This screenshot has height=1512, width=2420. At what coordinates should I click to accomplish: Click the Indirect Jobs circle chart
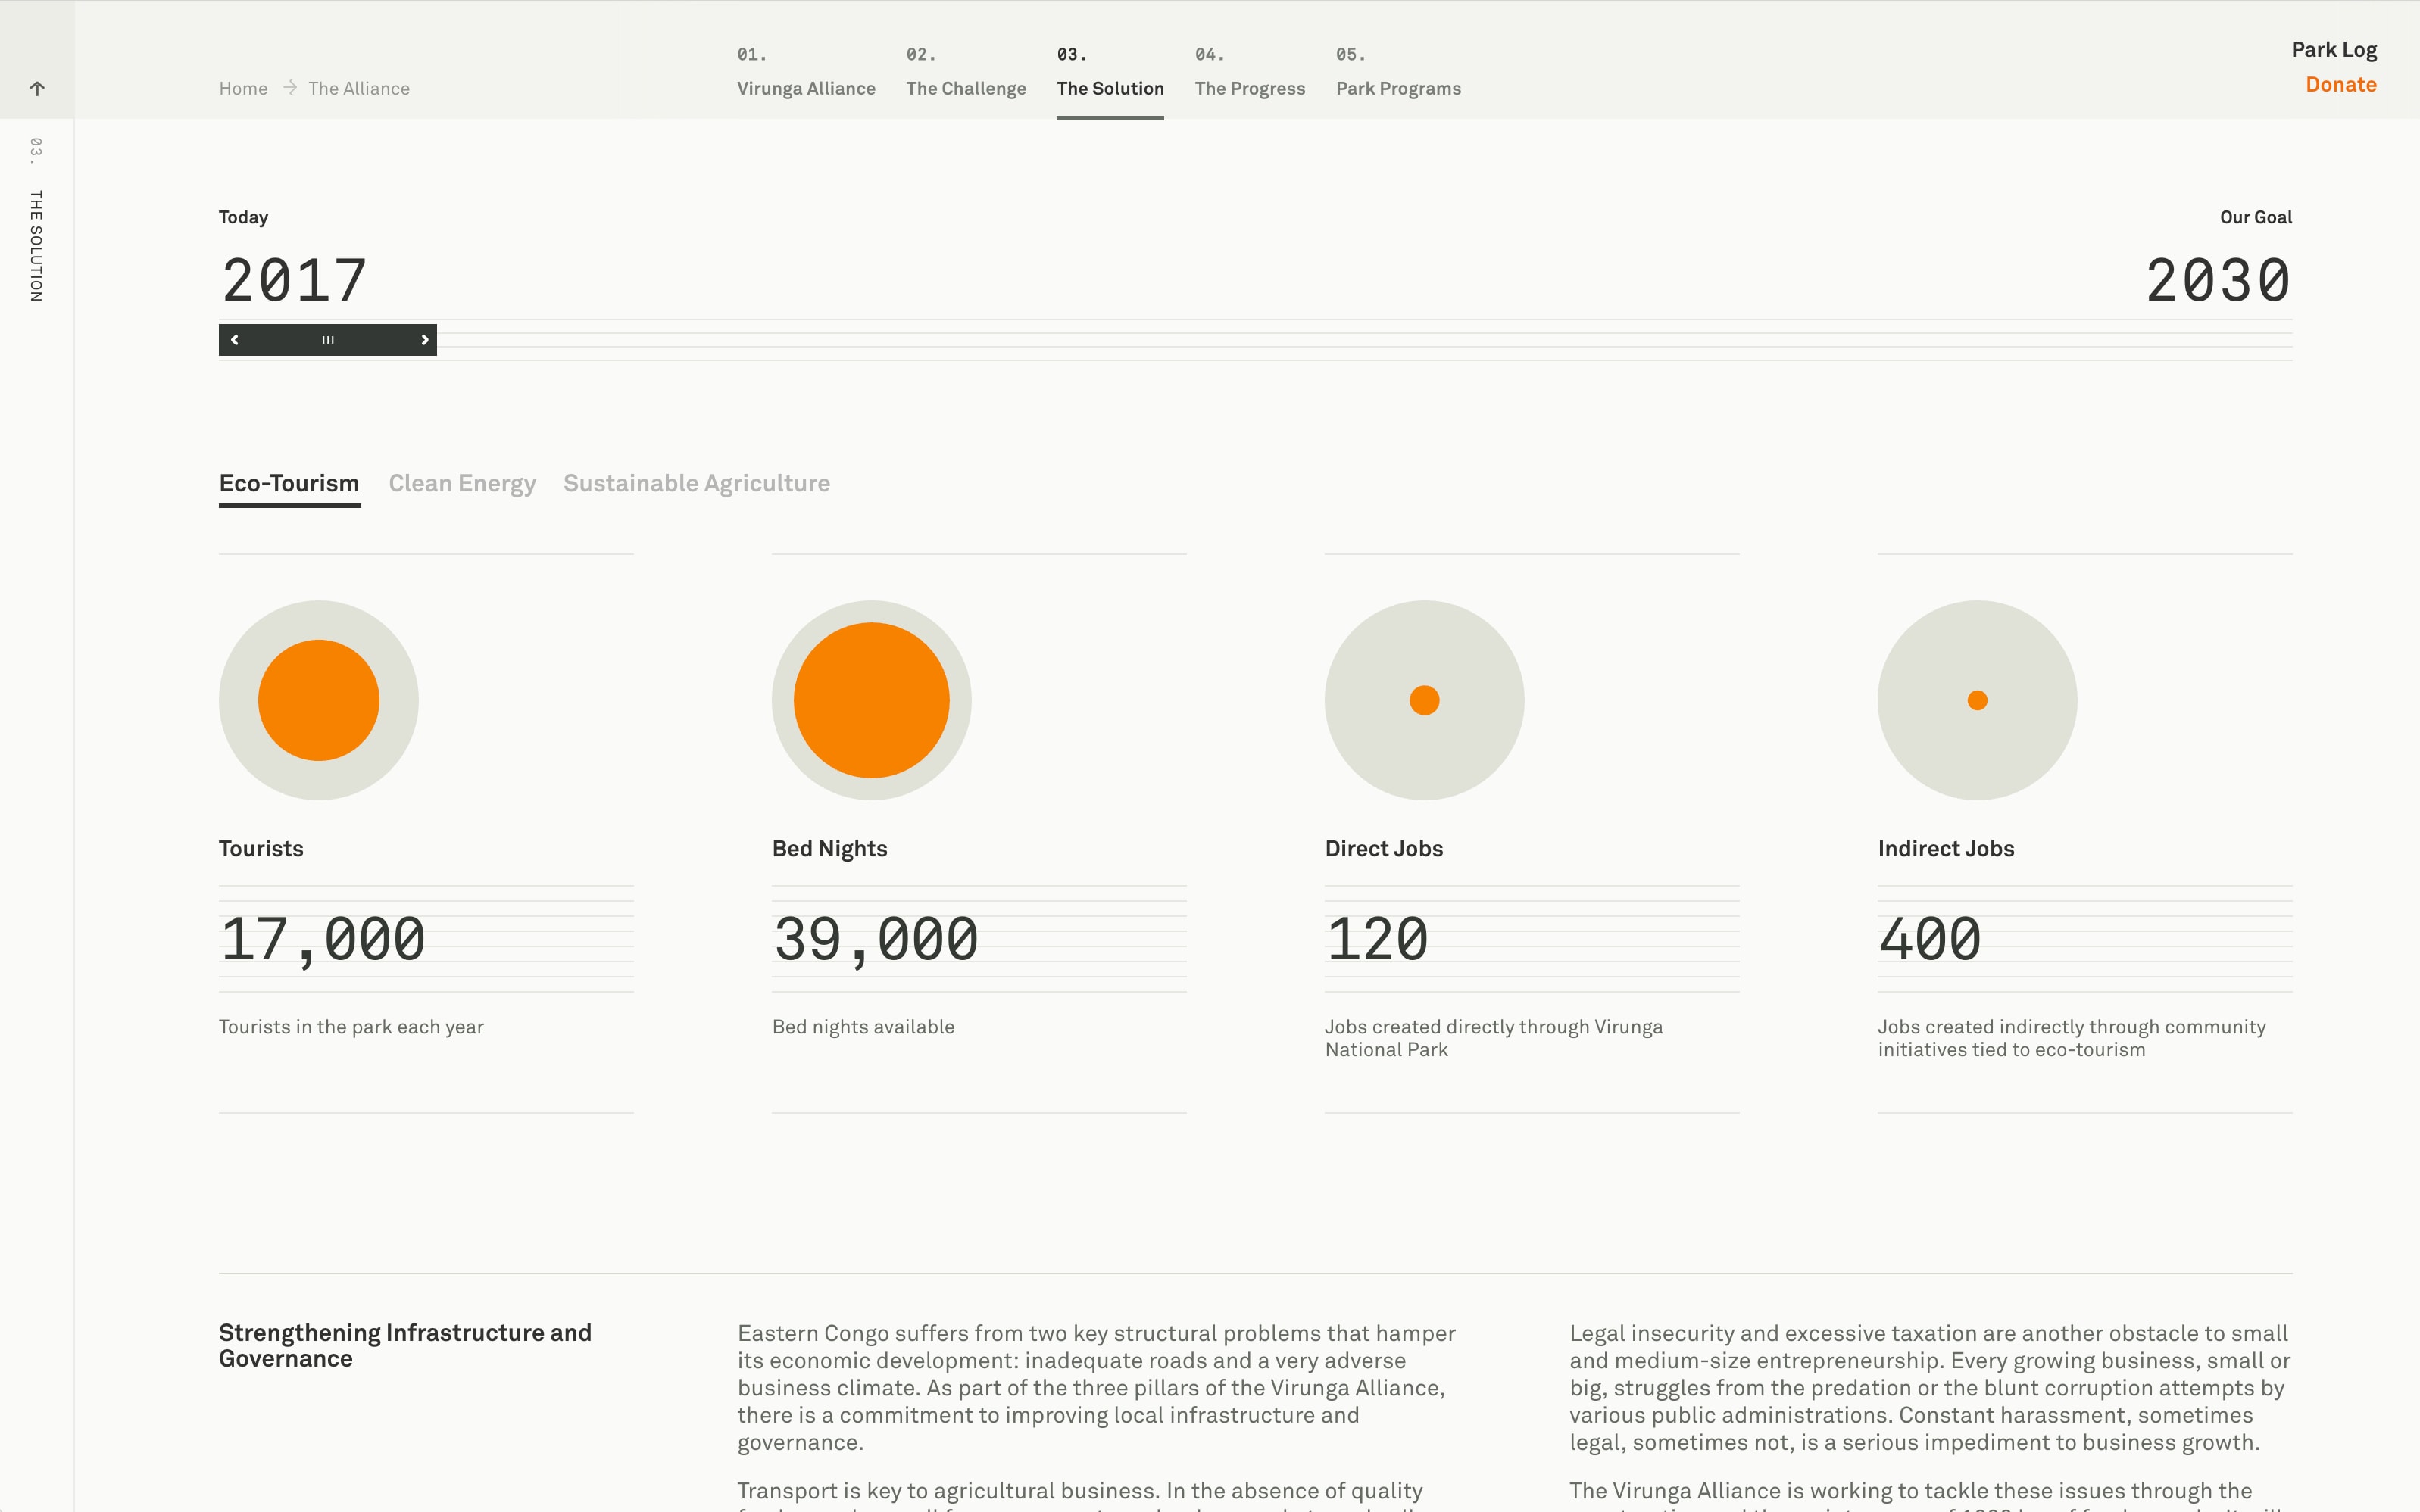[x=1977, y=700]
